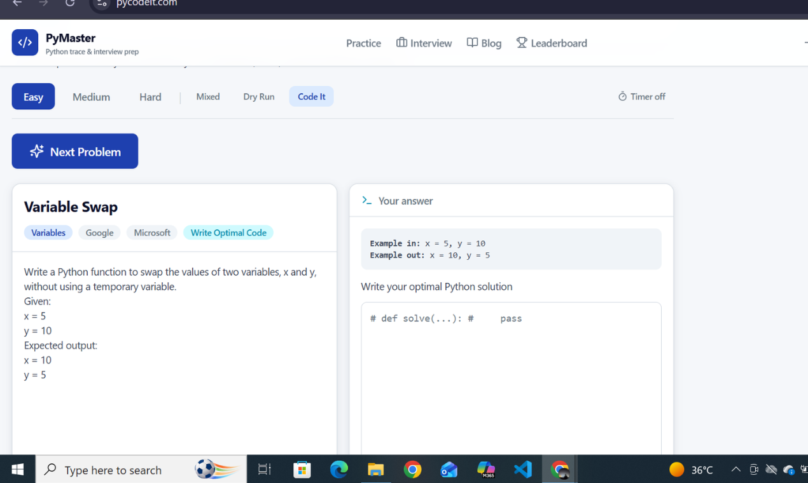The image size is (808, 483).
Task: Open Google Chrome taskbar icon next to File Explorer
Action: (412, 470)
